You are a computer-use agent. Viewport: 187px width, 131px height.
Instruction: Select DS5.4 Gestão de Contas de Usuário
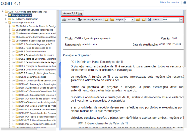(37, 55)
